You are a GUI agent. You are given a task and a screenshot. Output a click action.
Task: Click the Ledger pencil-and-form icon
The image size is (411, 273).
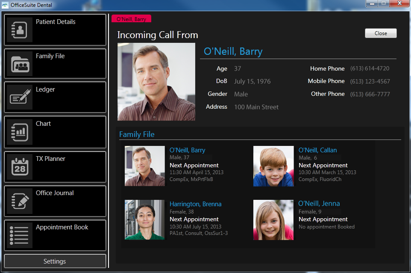coord(20,97)
